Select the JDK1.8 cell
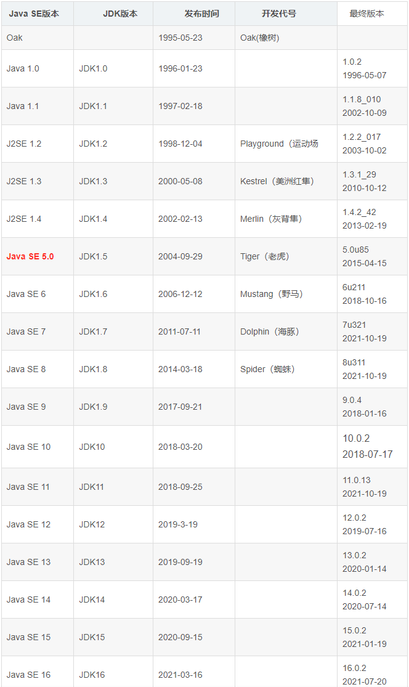The image size is (409, 687). pyautogui.click(x=93, y=369)
